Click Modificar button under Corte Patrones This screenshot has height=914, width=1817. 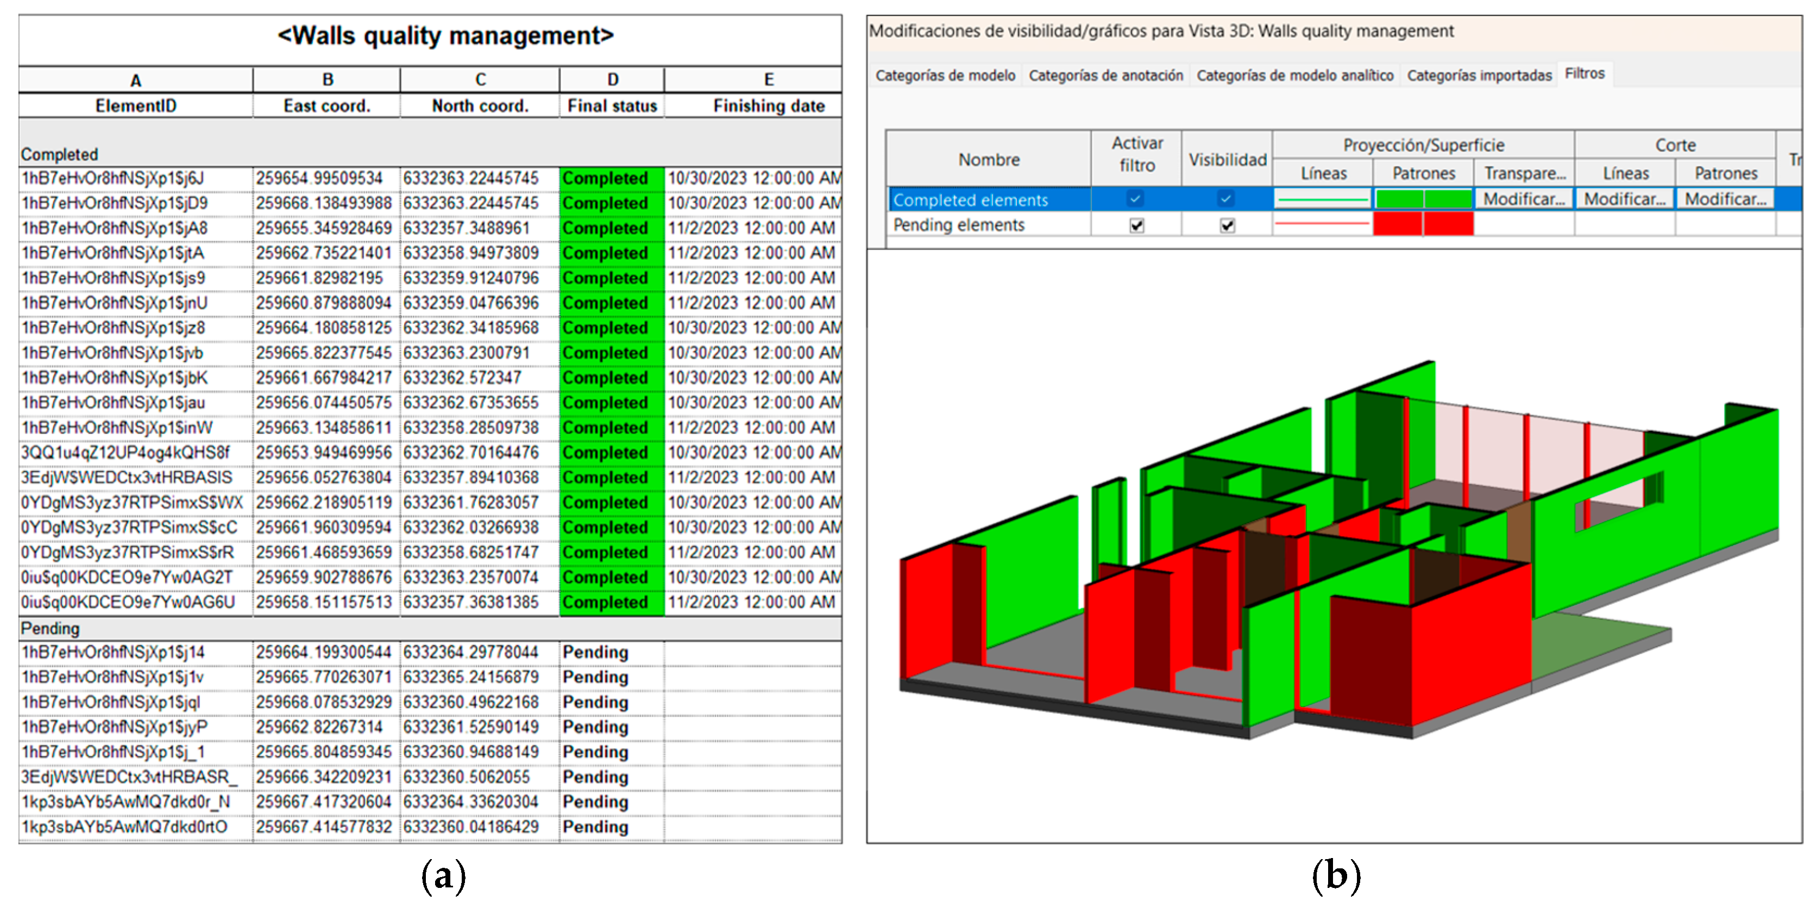(x=1725, y=199)
